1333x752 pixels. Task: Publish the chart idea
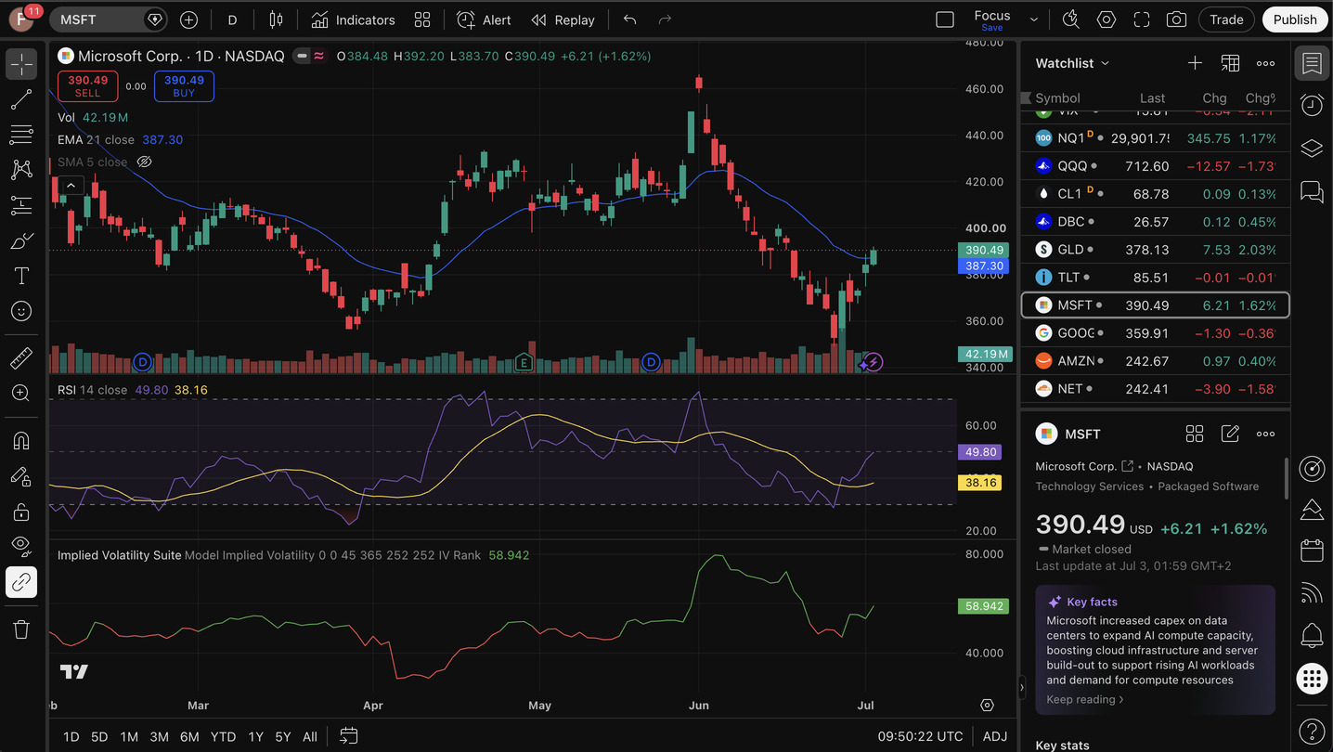click(1295, 19)
